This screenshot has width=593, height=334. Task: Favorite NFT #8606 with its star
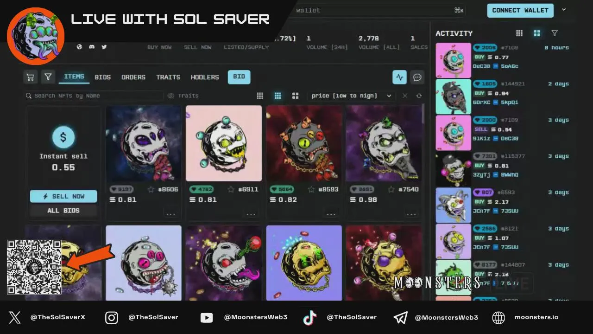151,189
